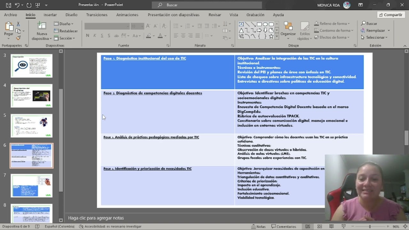This screenshot has height=230, width=409.
Task: Adjust the zoom slider in status bar
Action: click(370, 226)
